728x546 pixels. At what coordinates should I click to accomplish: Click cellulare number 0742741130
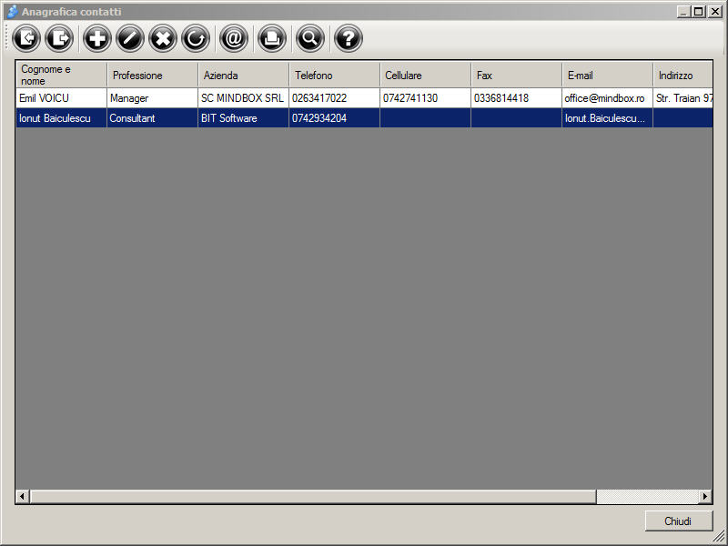tap(425, 98)
